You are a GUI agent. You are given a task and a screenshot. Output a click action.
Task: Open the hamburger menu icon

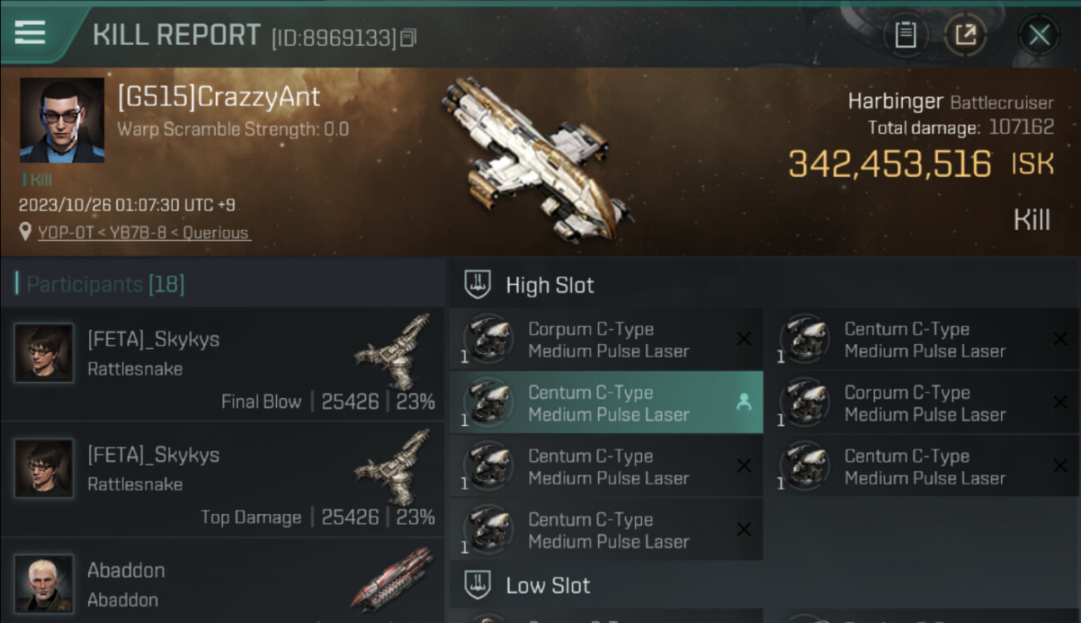pyautogui.click(x=30, y=32)
